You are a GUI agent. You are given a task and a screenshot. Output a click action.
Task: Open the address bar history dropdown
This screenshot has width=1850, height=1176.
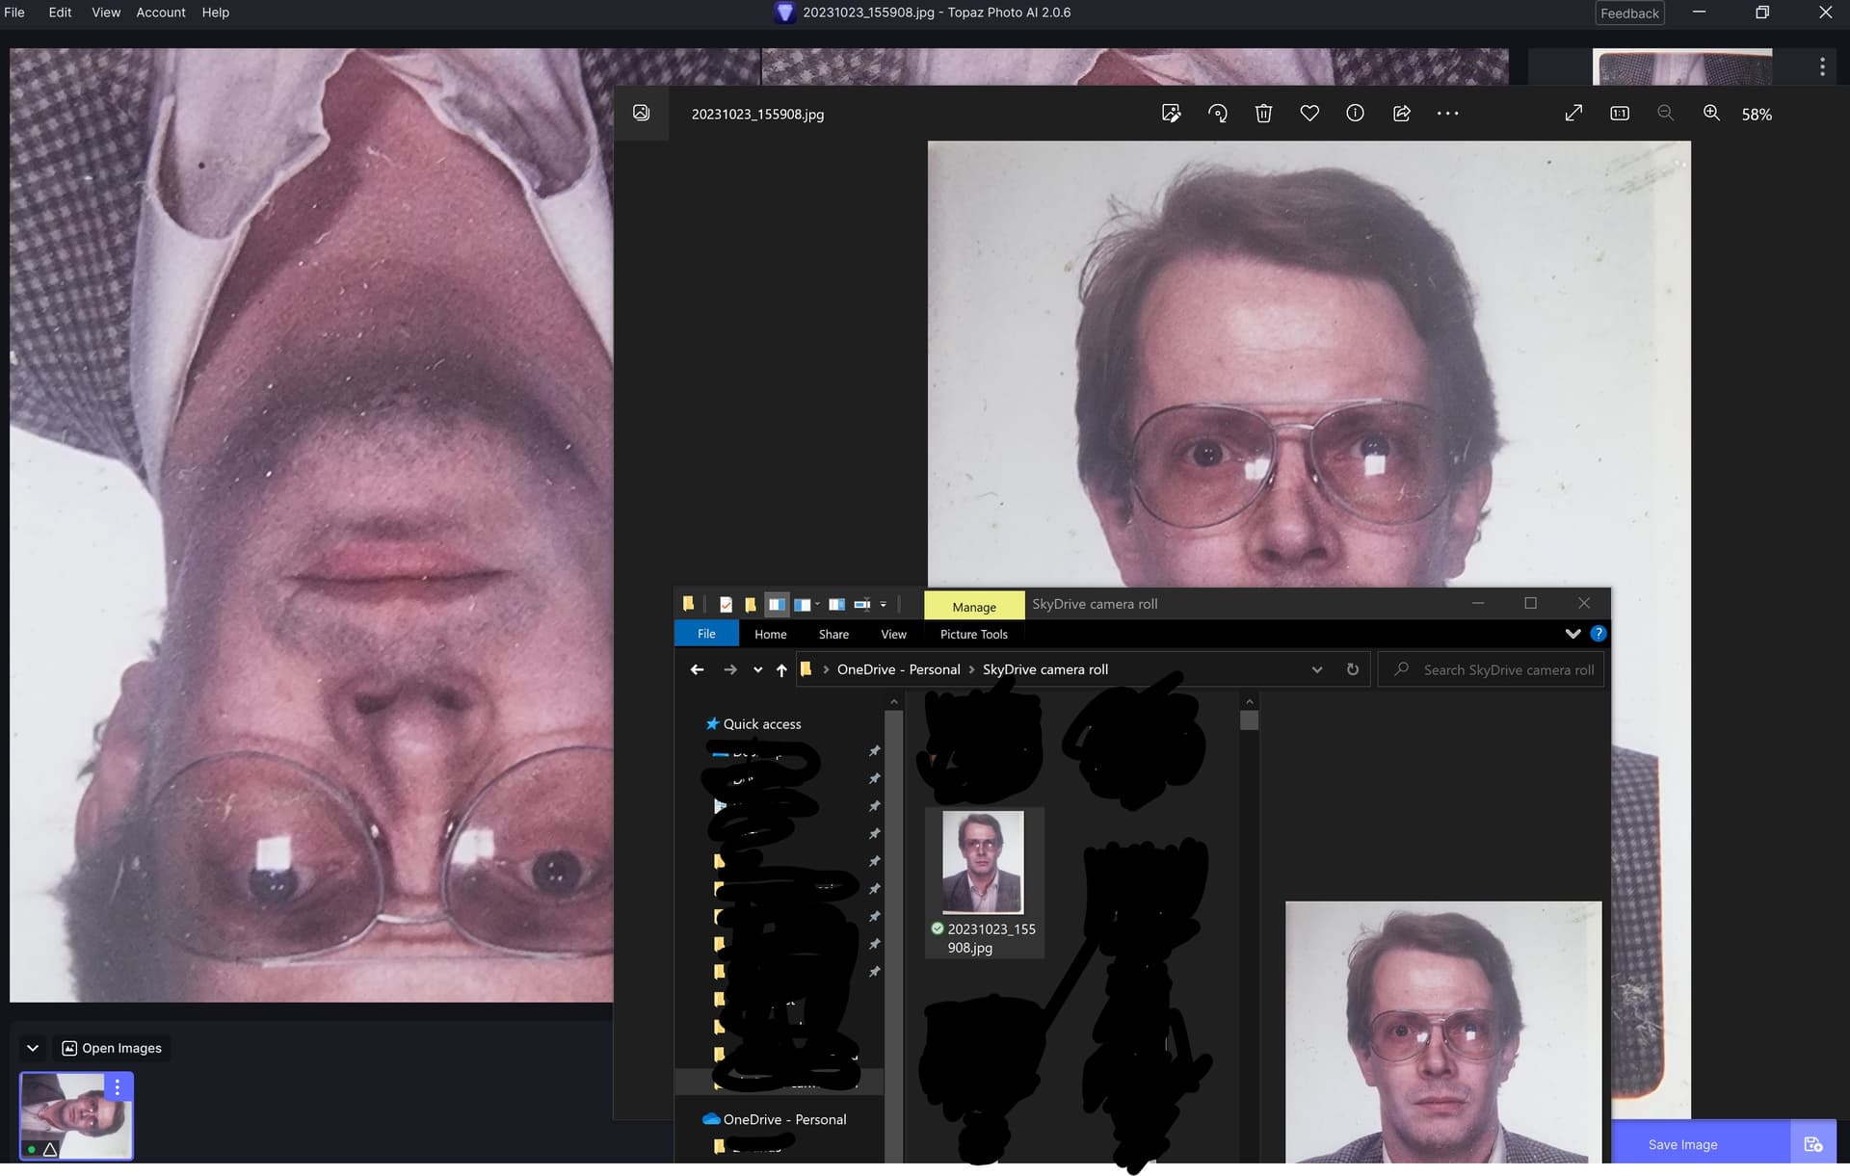click(1317, 669)
